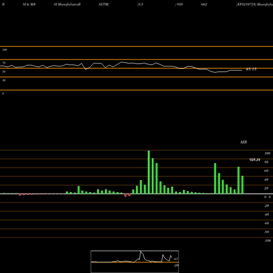Click the 'SI MunafaSutraR' header text
The image size is (273, 273).
67,4
